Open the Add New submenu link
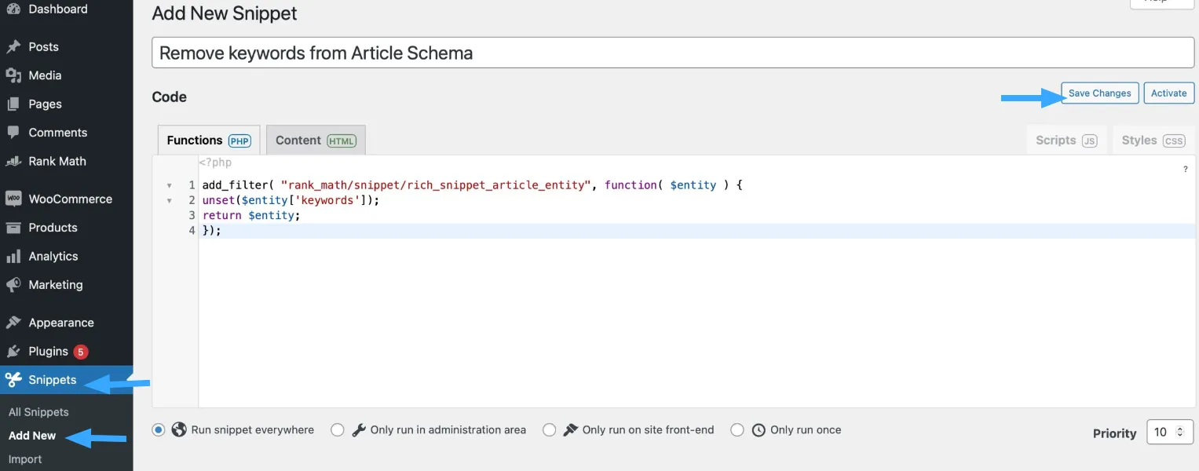 [32, 436]
